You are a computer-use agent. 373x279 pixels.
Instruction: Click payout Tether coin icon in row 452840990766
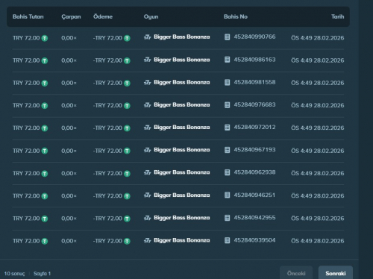click(x=127, y=38)
